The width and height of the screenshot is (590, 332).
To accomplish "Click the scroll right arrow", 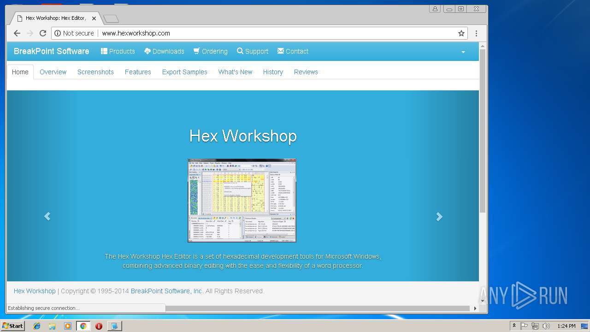I will click(475, 308).
